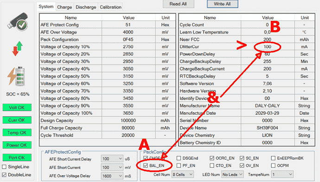Open the TempeNum dropdown

coord(282,175)
